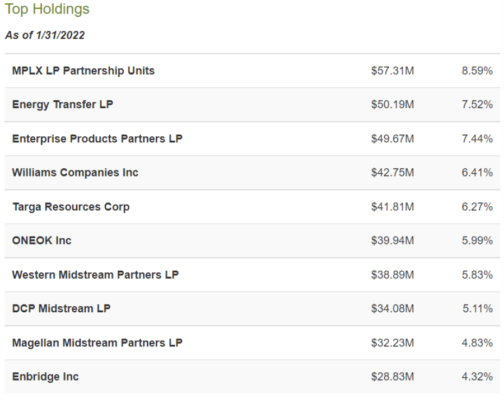The height and width of the screenshot is (398, 504).
Task: Click Enterprise Products Partners LP name
Action: pos(97,138)
